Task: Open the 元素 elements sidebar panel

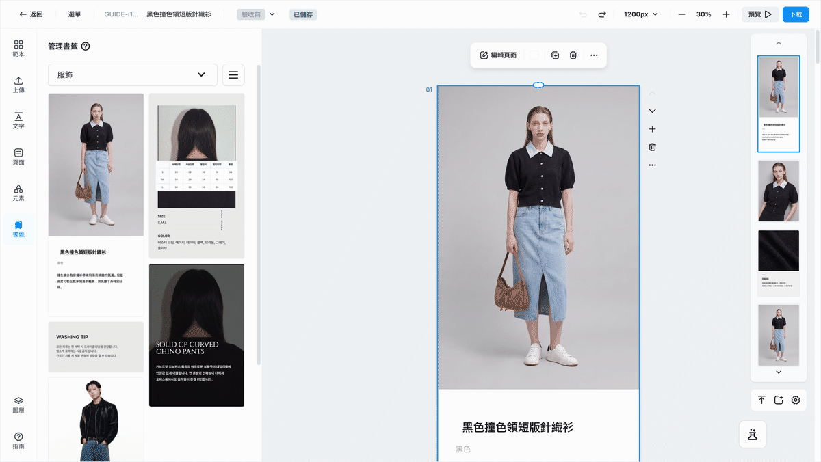Action: pyautogui.click(x=18, y=193)
